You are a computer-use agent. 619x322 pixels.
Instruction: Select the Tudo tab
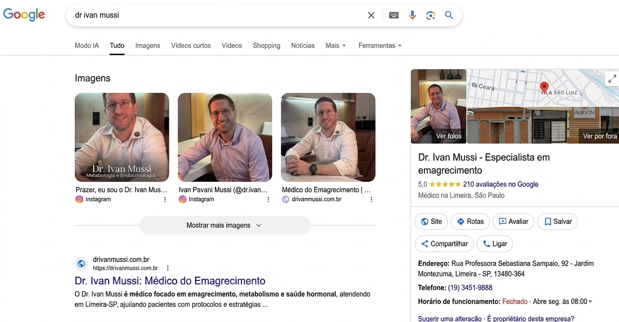pos(117,45)
